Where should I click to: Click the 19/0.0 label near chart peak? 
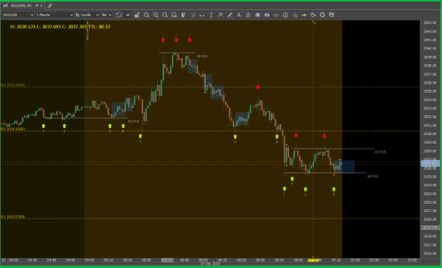[x=202, y=57]
